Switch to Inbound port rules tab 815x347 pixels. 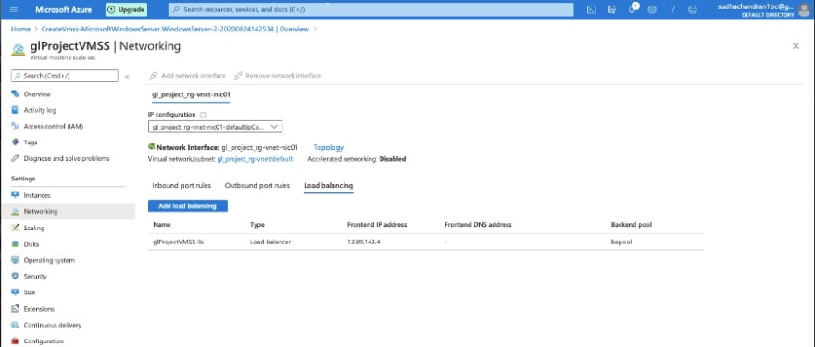[x=182, y=185]
